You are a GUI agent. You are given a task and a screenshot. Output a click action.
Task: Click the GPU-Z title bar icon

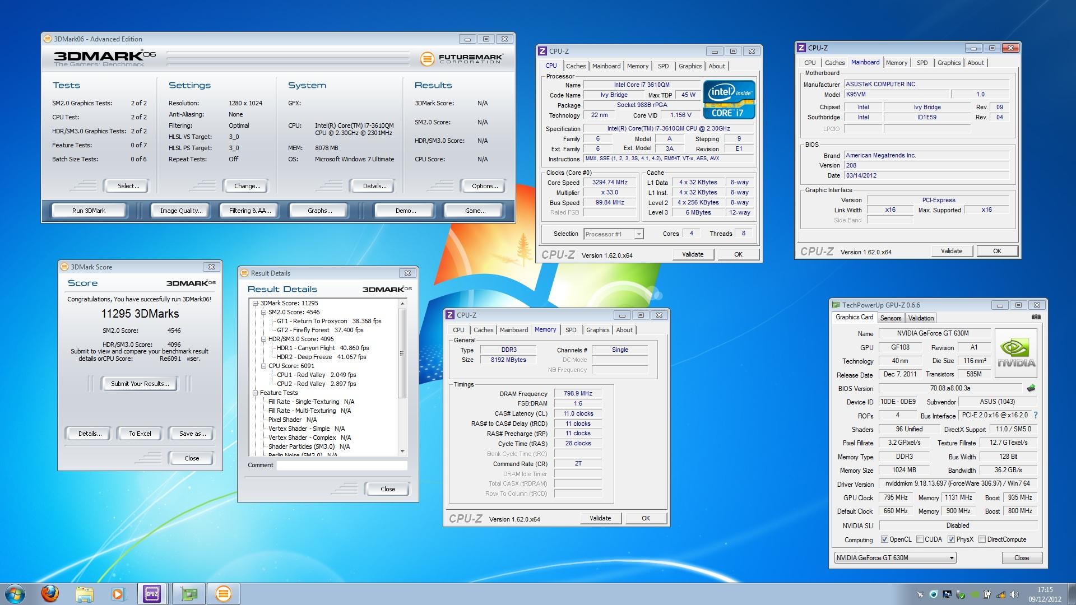coord(836,305)
